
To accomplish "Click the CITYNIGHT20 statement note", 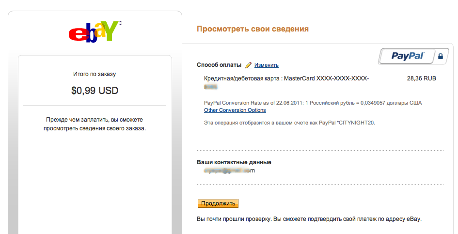I will (289, 123).
